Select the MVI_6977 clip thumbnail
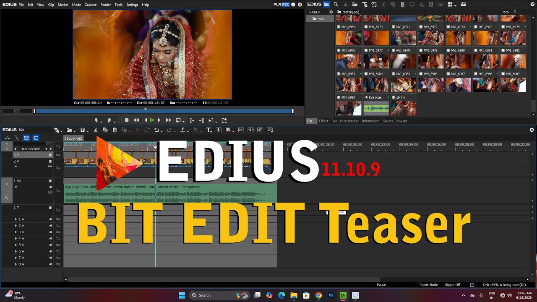 tap(376, 61)
